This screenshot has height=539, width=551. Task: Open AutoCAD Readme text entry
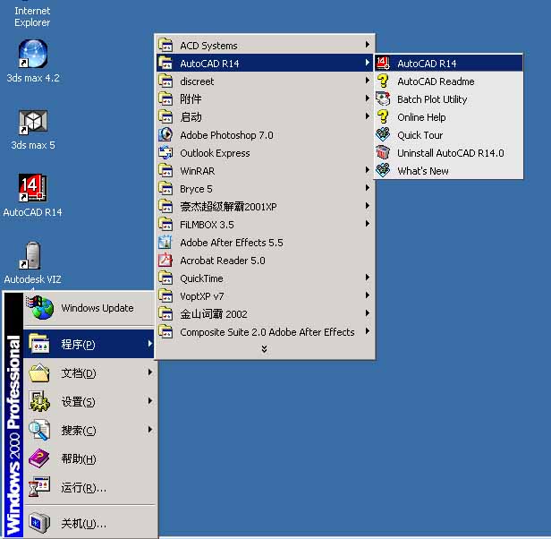(436, 81)
